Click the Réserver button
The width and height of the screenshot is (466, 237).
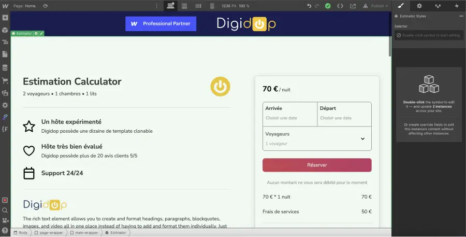click(317, 165)
